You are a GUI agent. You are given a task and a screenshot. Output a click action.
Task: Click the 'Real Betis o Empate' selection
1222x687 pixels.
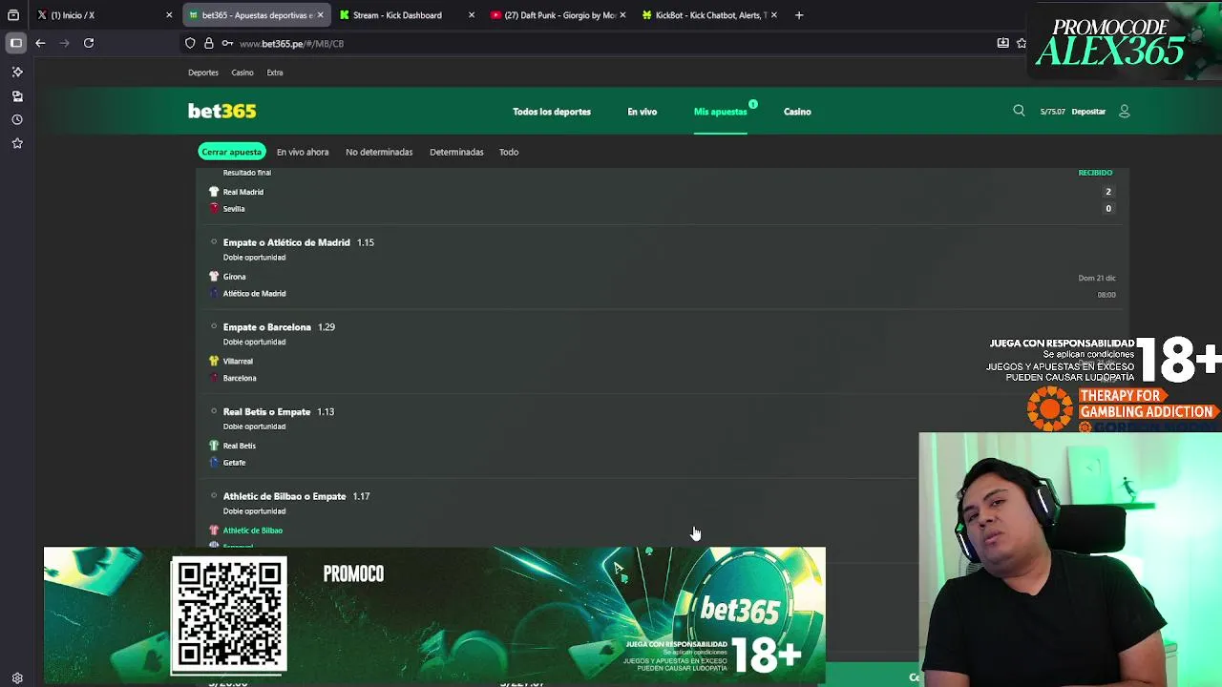pos(266,412)
